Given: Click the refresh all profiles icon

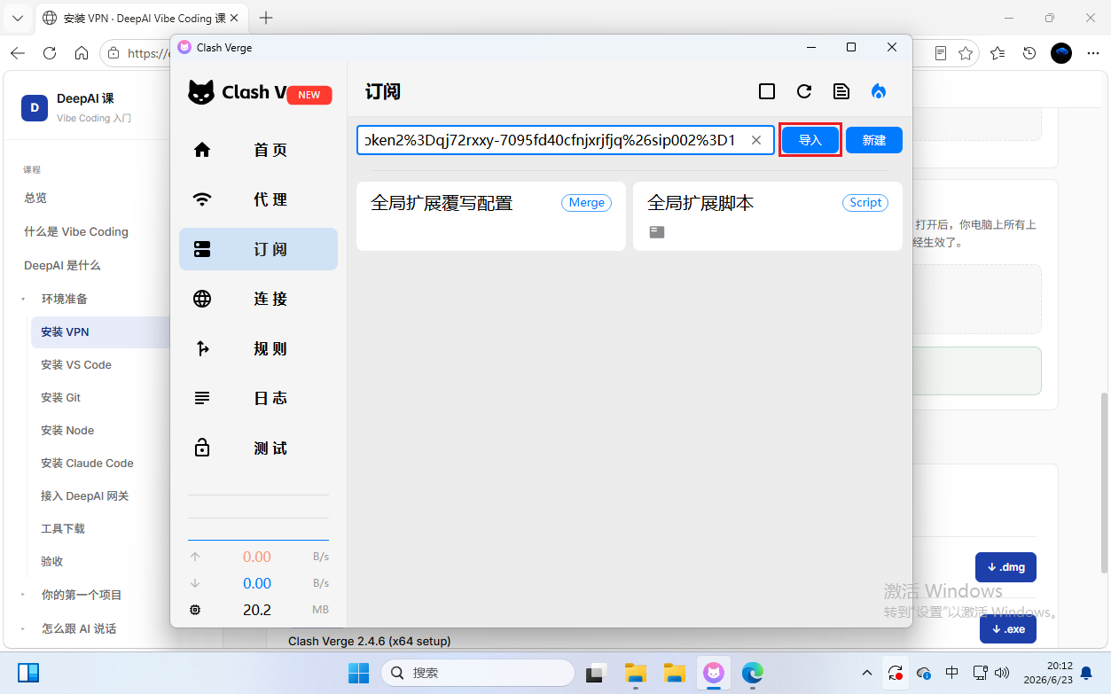Looking at the screenshot, I should 804,91.
